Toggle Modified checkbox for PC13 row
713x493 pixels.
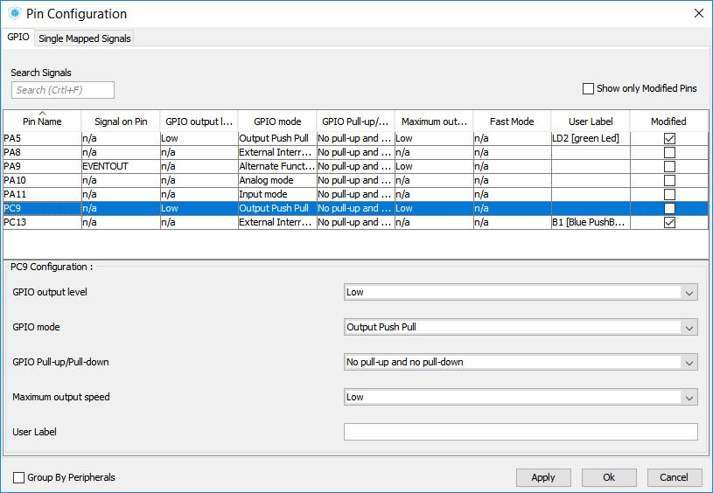(x=669, y=222)
